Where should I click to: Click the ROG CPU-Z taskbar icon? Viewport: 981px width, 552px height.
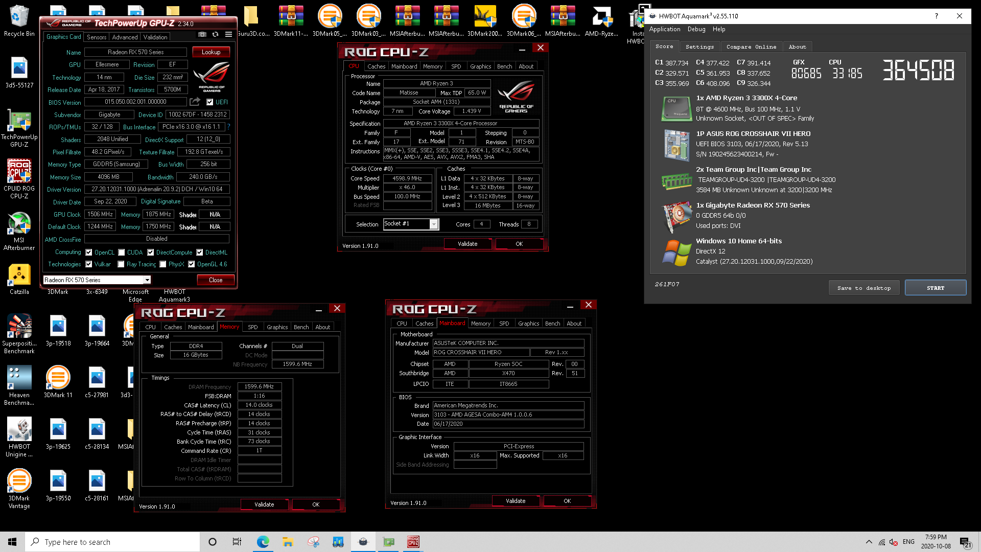413,542
